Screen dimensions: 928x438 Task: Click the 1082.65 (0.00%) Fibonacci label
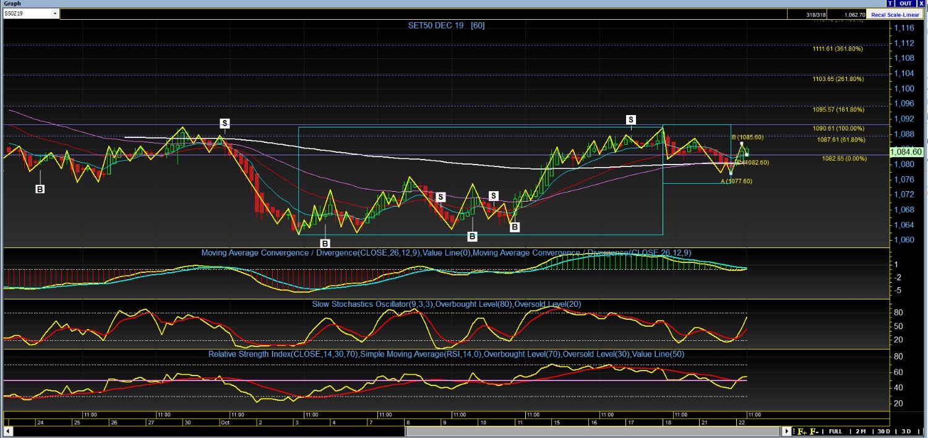(844, 158)
